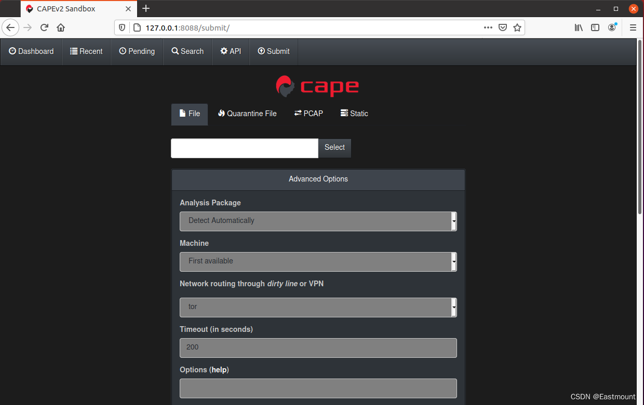
Task: Click the file path input field
Action: pyautogui.click(x=245, y=148)
